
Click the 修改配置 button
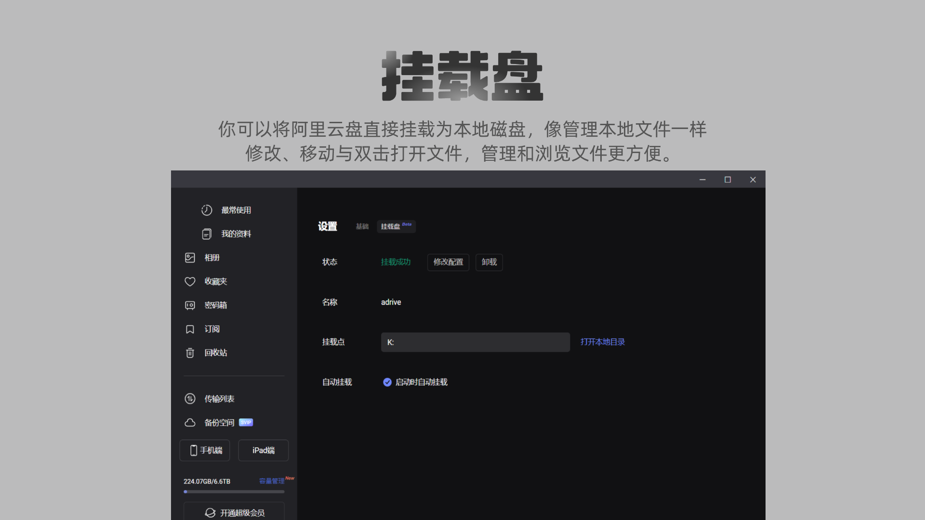[x=448, y=262]
